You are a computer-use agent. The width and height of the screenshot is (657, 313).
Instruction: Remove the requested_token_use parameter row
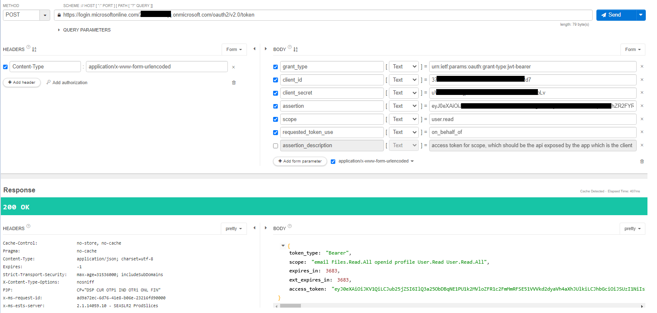tap(642, 132)
